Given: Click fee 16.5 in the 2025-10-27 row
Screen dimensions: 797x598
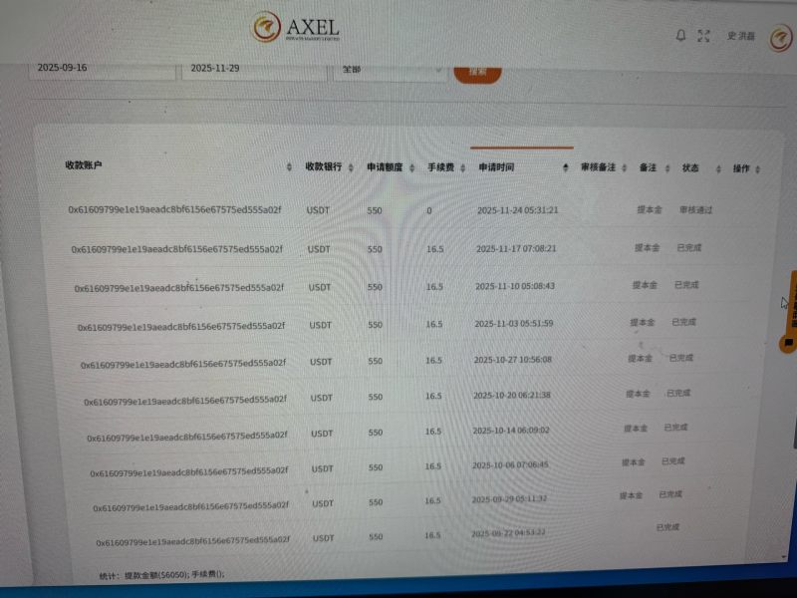Looking at the screenshot, I should [433, 361].
